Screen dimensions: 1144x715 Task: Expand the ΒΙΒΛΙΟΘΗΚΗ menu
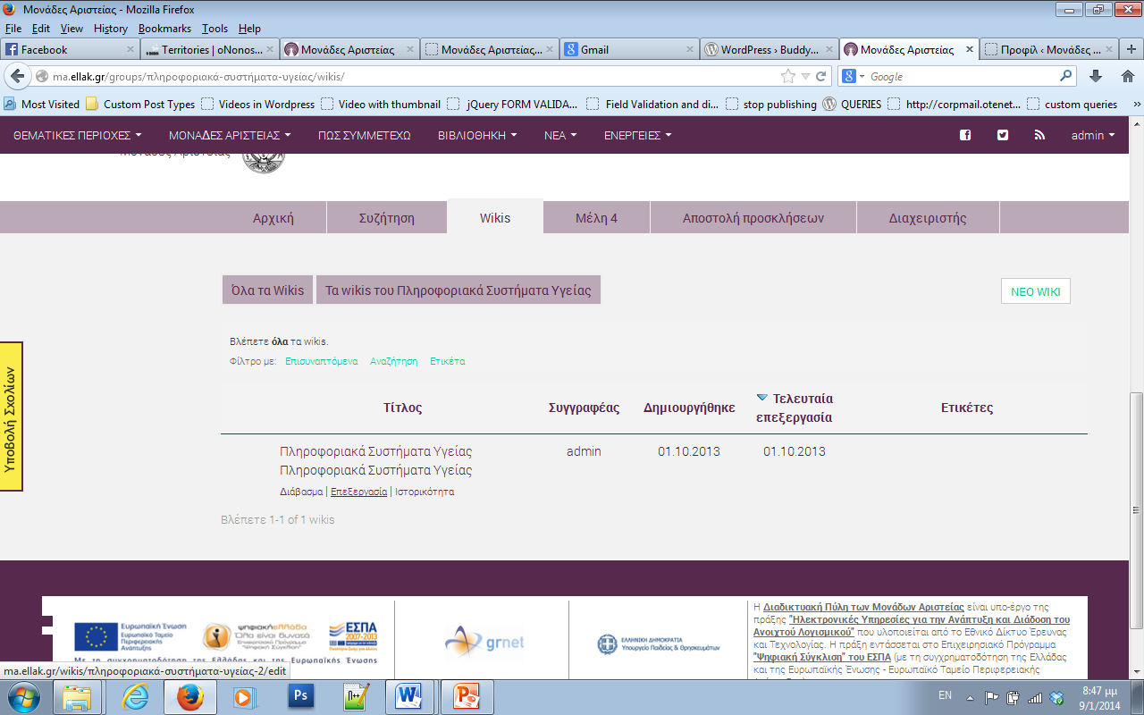click(477, 136)
